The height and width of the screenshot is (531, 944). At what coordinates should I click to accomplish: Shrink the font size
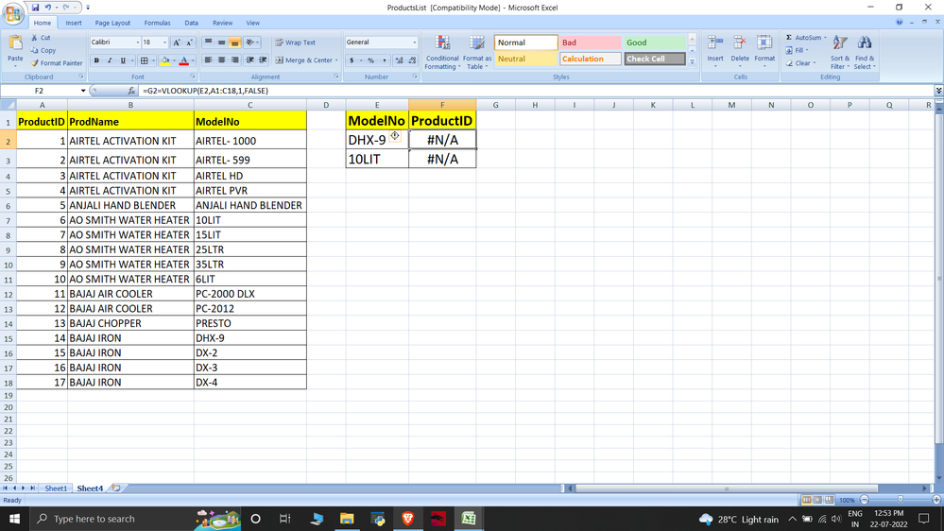[189, 43]
